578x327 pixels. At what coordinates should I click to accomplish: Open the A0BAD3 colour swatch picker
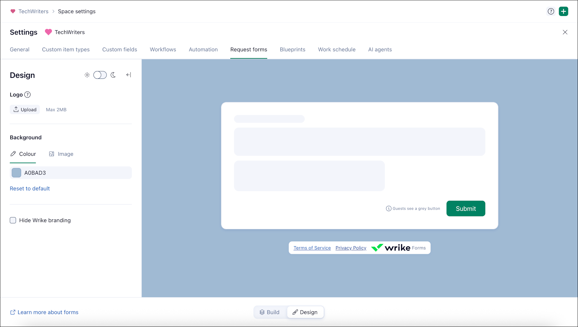click(16, 173)
